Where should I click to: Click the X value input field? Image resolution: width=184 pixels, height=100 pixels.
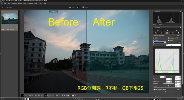click(162, 77)
